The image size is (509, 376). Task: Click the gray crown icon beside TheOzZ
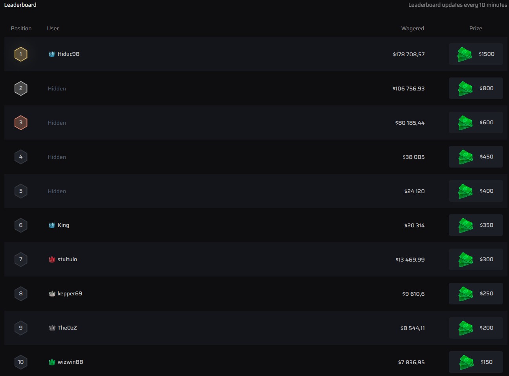coord(52,328)
